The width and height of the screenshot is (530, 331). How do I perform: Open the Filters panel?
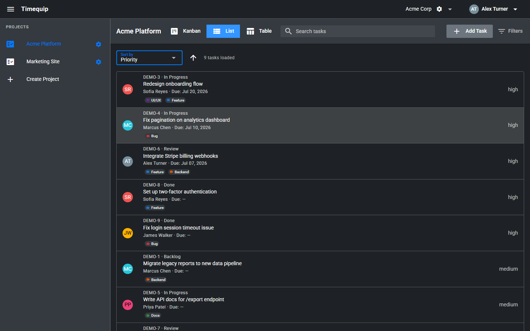pos(510,31)
